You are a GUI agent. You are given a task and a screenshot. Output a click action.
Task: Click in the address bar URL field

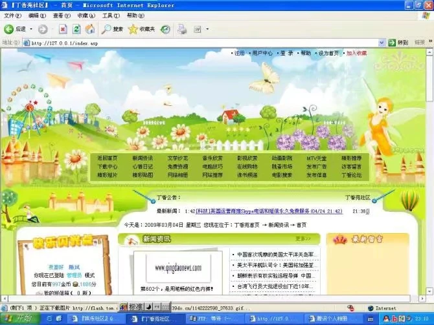pos(194,43)
